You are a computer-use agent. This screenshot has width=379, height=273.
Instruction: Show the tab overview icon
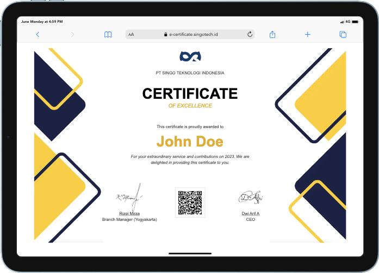click(x=343, y=34)
